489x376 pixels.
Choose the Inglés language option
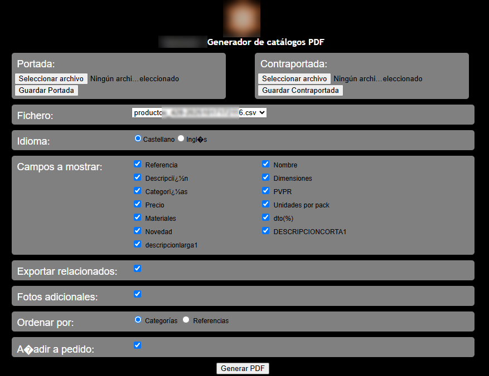pyautogui.click(x=181, y=138)
